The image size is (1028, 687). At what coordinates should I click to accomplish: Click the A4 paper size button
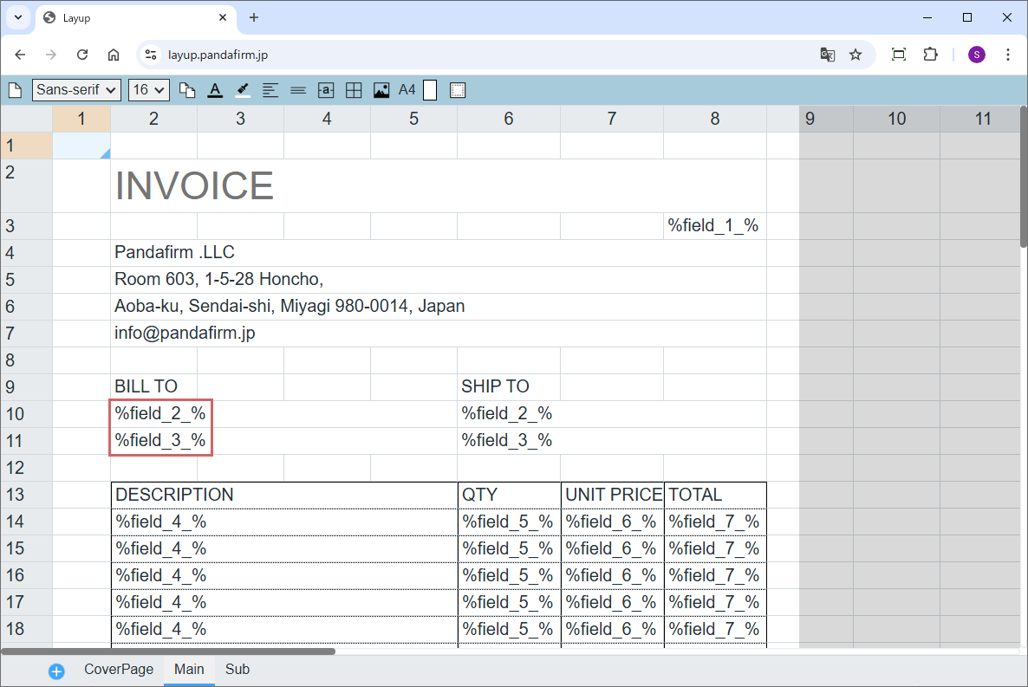(x=407, y=90)
